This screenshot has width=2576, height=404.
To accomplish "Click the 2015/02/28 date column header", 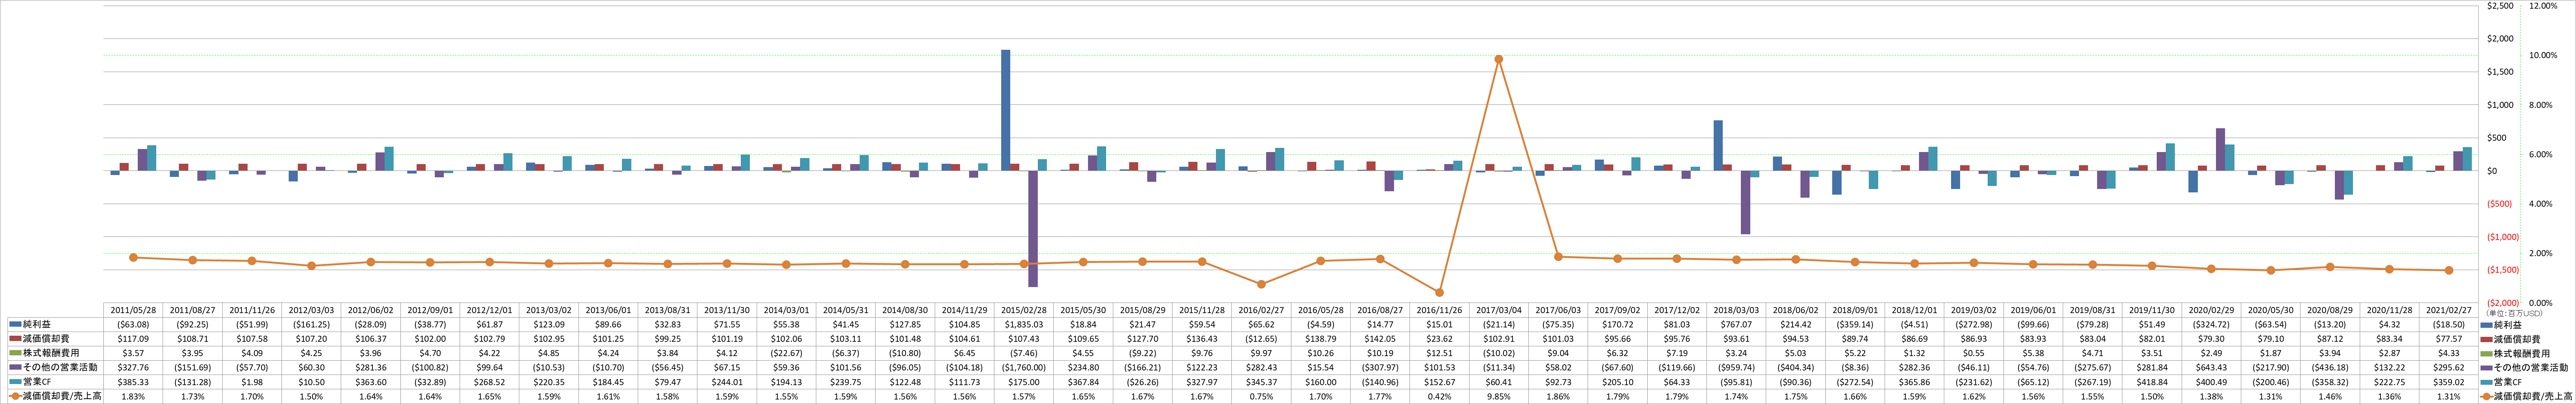I will pyautogui.click(x=1023, y=310).
